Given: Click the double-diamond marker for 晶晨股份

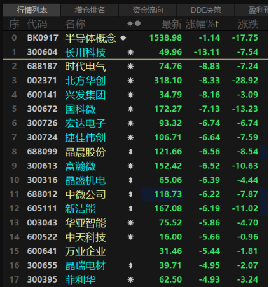Looking at the screenshot, I should (130, 152).
